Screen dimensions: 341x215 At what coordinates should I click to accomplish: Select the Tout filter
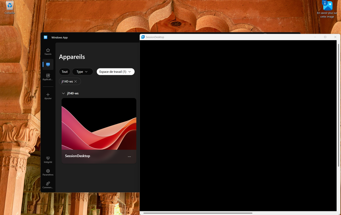pos(65,71)
